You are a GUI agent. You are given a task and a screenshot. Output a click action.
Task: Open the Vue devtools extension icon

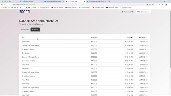162,5
